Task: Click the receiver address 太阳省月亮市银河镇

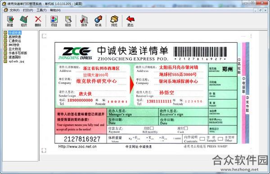Action: click(x=179, y=67)
